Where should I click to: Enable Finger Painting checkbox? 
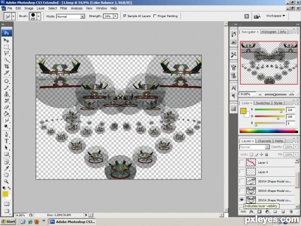tap(155, 16)
